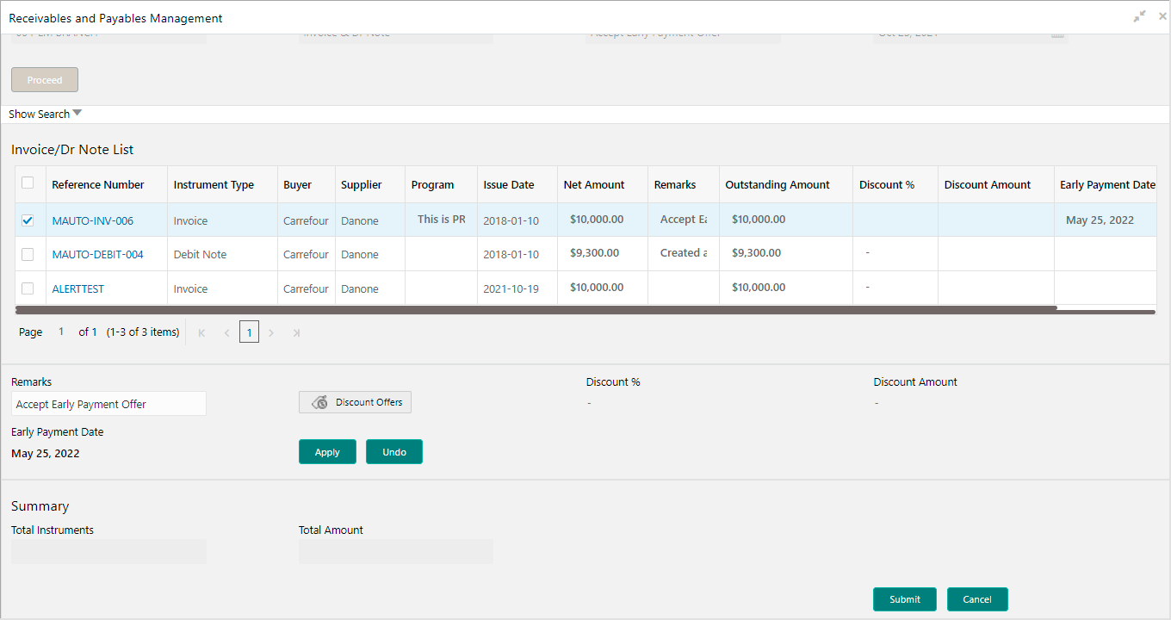Submit the transaction

(x=905, y=599)
